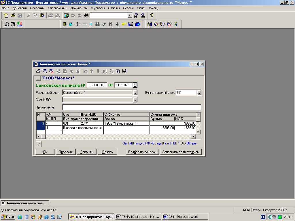The width and height of the screenshot is (295, 221).
Task: Click the Примечание text field
Action: 132,107
